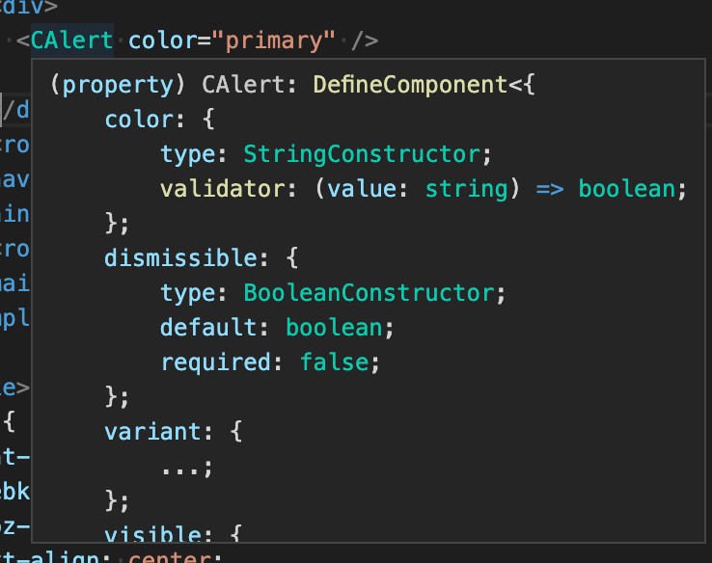Screen dimensions: 712x563
Task: Click the '...;' ellipsis under variant
Action: click(186, 468)
